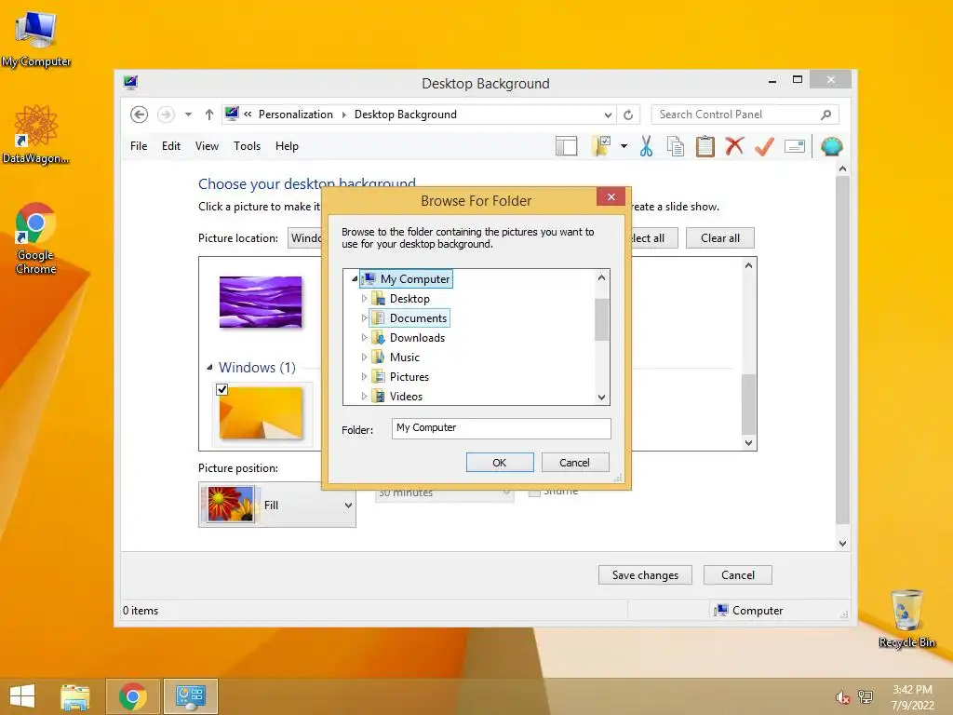Image resolution: width=953 pixels, height=715 pixels.
Task: Click the search magnifier icon
Action: tap(826, 115)
